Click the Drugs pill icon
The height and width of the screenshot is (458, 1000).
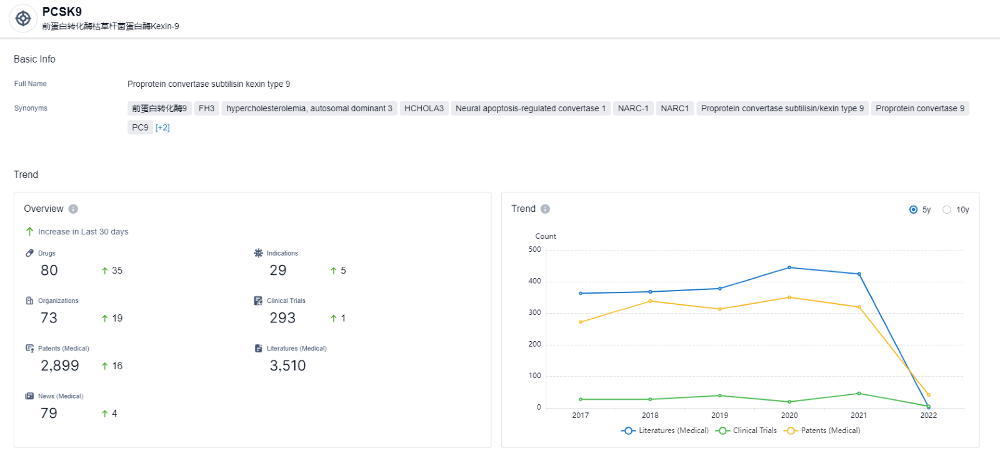(x=29, y=253)
